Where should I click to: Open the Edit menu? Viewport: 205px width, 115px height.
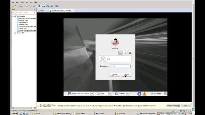coord(17,2)
